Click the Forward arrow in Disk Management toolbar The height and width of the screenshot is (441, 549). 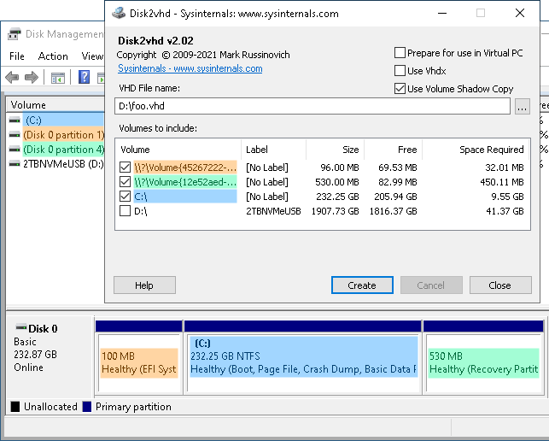click(32, 77)
